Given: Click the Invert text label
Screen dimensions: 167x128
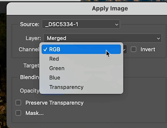Looking at the screenshot, I should click(x=148, y=49).
